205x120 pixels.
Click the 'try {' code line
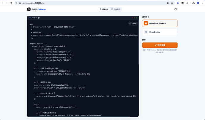(37, 104)
